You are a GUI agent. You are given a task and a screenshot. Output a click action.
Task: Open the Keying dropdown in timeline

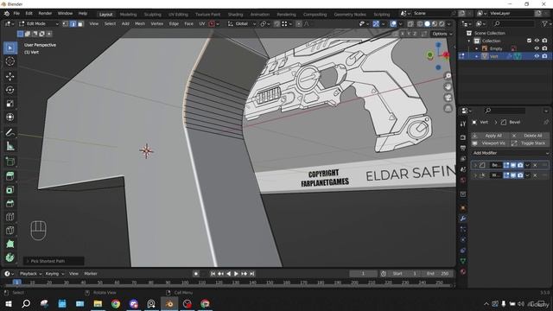(54, 274)
